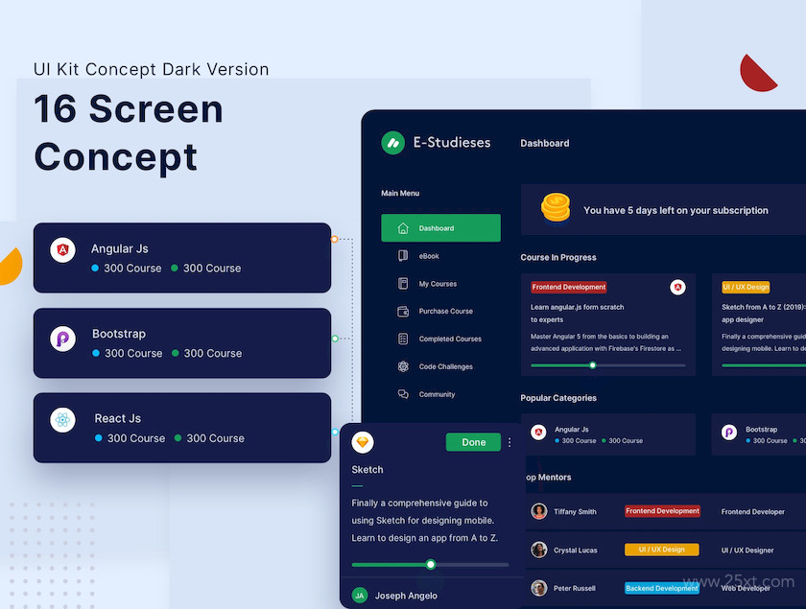Click Tiffany Smith's avatar
The width and height of the screenshot is (806, 609).
538,511
